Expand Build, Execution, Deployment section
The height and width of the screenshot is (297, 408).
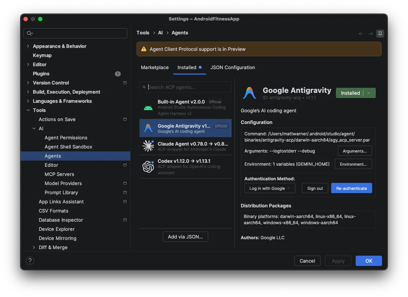click(28, 92)
